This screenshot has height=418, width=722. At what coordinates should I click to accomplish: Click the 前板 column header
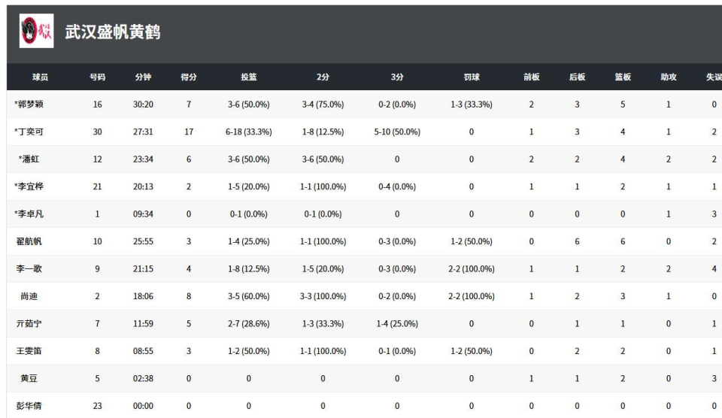(531, 77)
